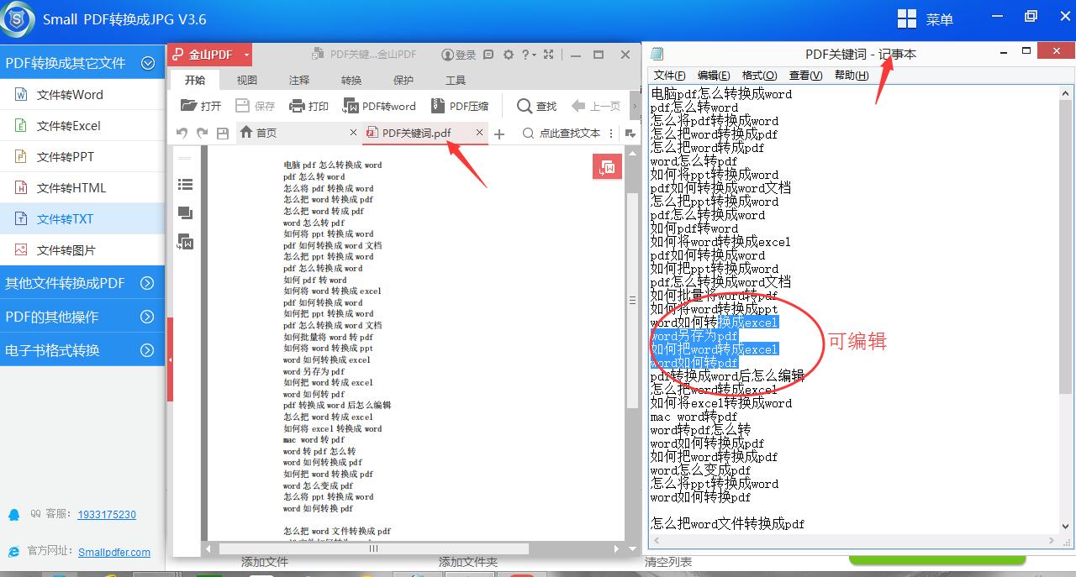This screenshot has height=577, width=1076.
Task: Choose 文件转HTML conversion option
Action: [x=82, y=188]
